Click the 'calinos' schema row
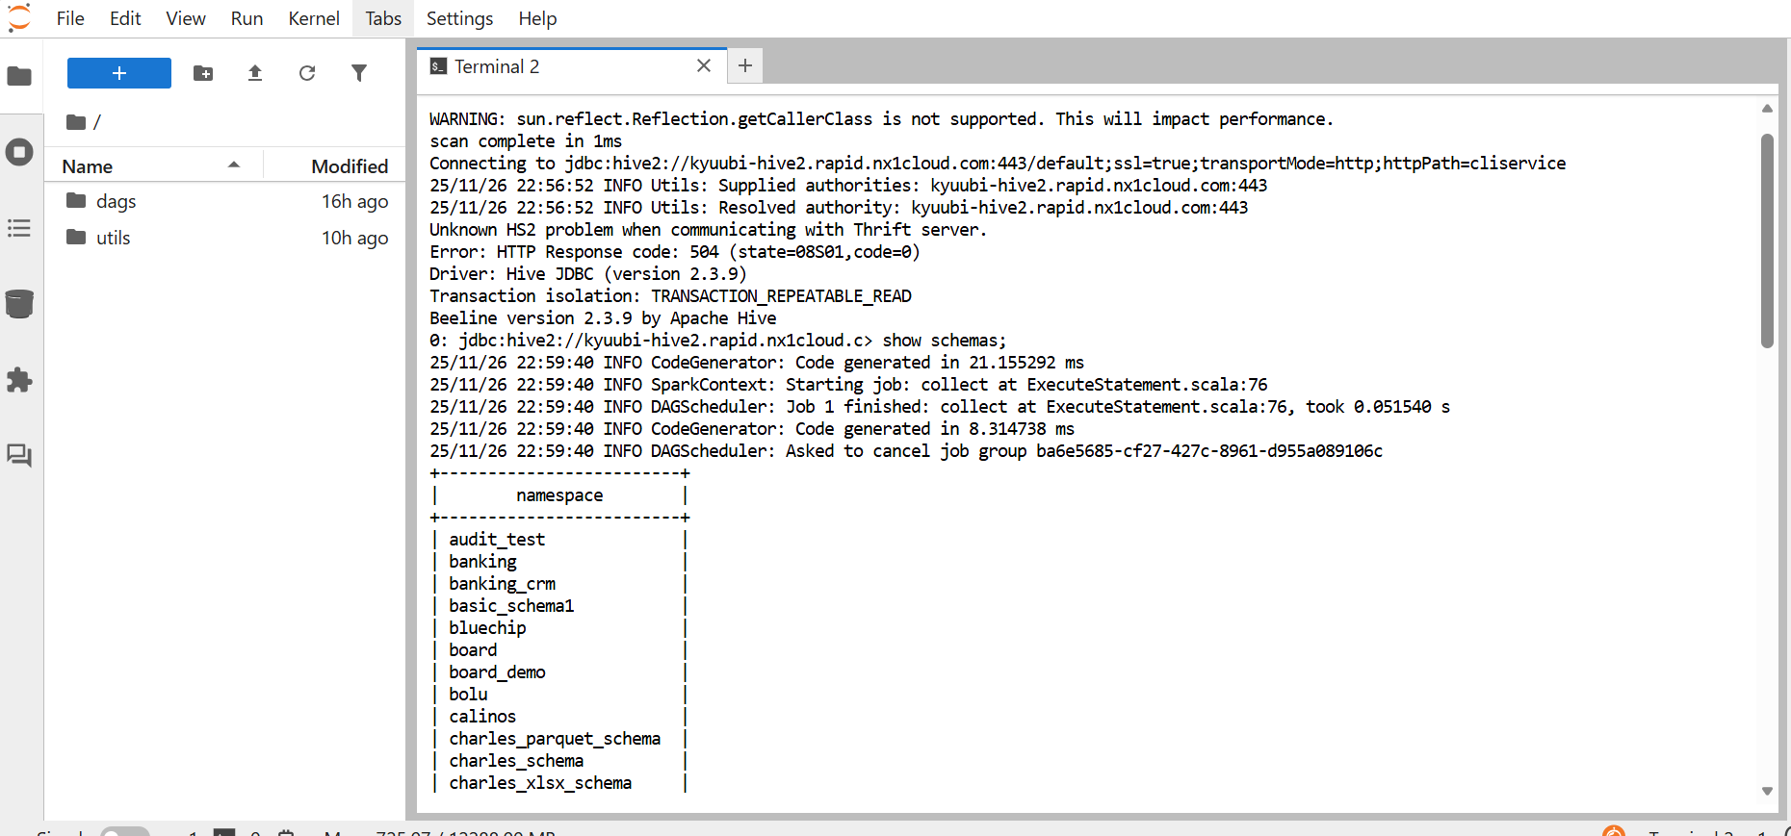1791x836 pixels. pyautogui.click(x=482, y=717)
